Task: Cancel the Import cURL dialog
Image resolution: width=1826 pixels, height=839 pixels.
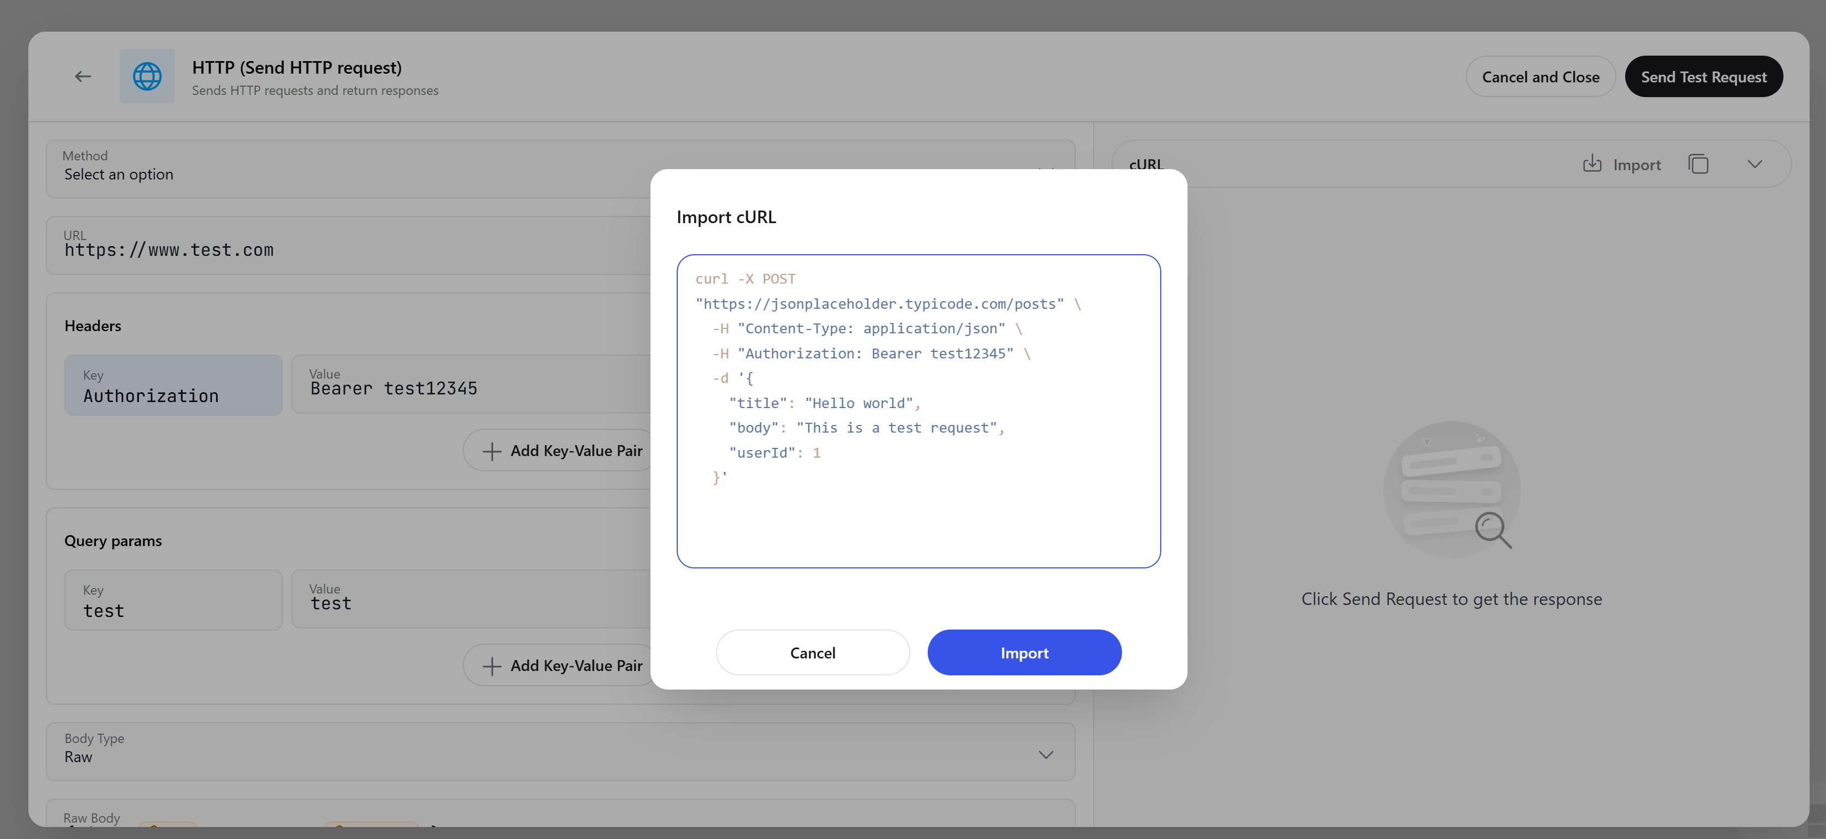Action: [x=813, y=652]
